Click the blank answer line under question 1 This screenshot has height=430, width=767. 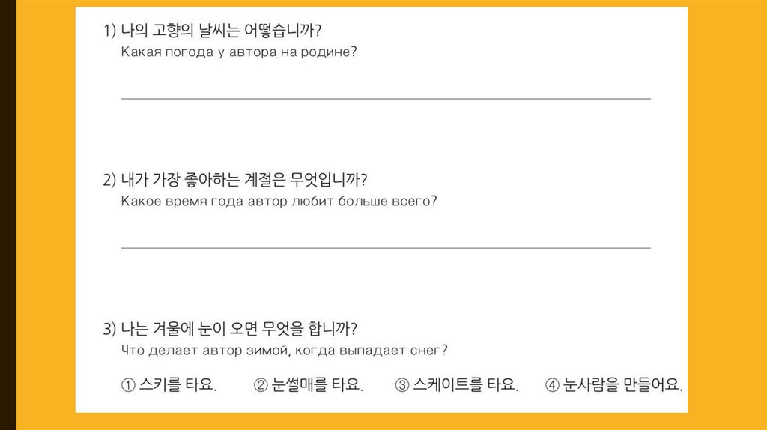(385, 98)
